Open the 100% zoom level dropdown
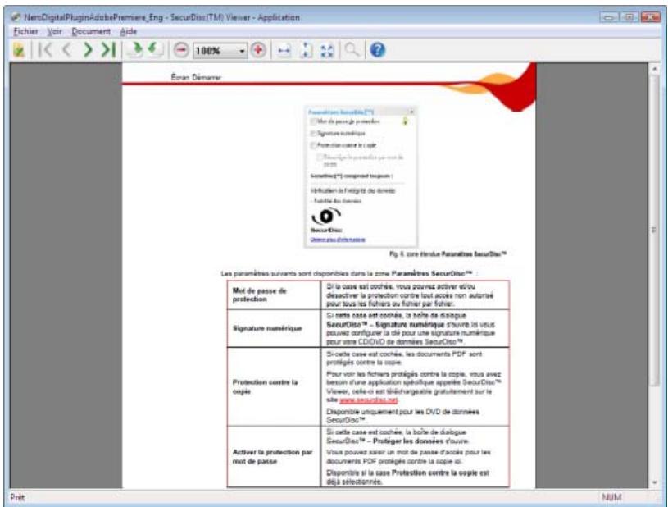Viewport: 668px width, 507px height. pyautogui.click(x=242, y=51)
